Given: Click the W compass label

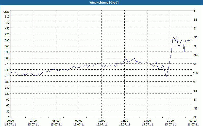Looking at the screenshot, I should click(195, 64).
